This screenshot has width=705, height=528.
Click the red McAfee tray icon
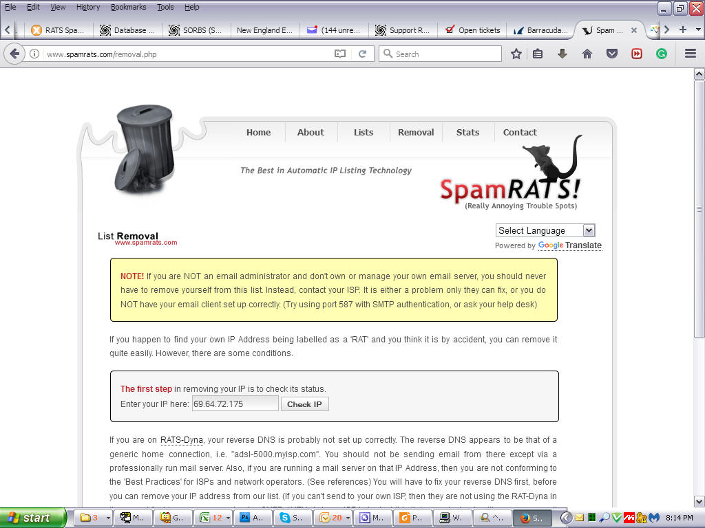click(629, 518)
